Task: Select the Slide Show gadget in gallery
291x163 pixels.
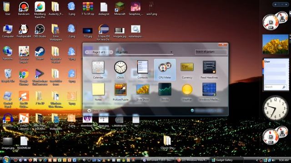Action: tap(142, 92)
